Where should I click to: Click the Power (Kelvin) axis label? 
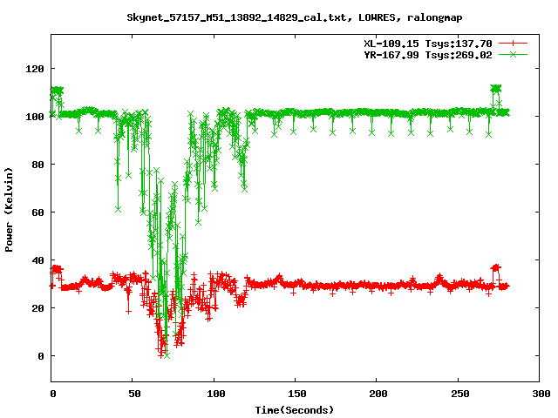tap(9, 210)
